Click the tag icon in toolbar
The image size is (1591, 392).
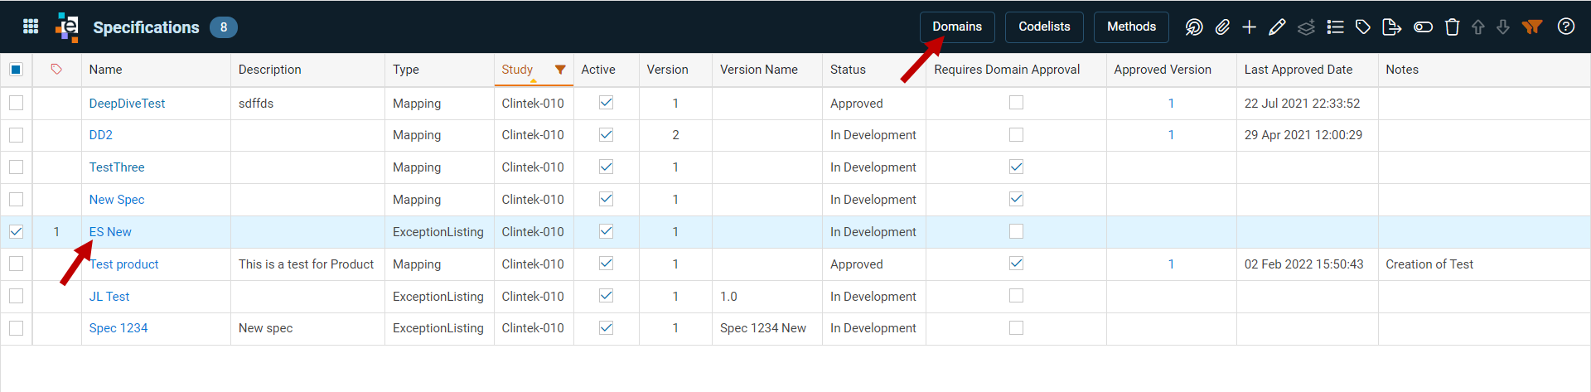[1363, 27]
